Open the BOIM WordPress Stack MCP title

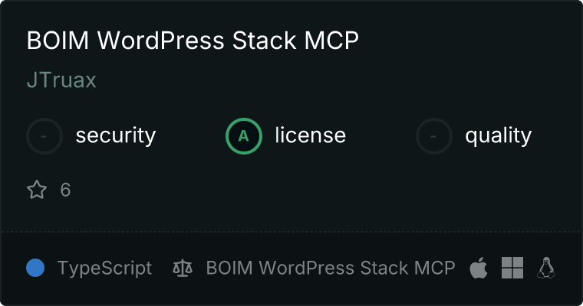click(x=193, y=40)
